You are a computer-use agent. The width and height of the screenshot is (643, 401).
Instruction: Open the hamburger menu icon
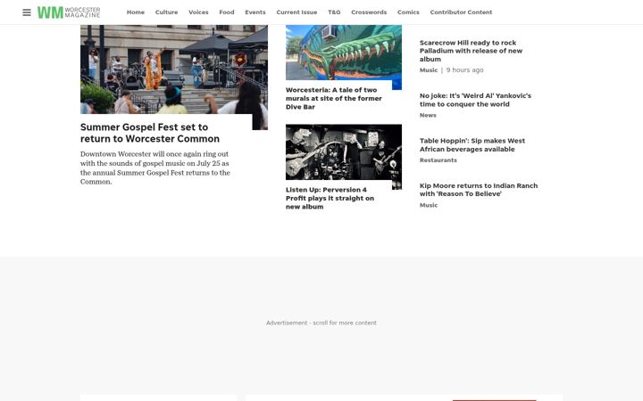27,12
